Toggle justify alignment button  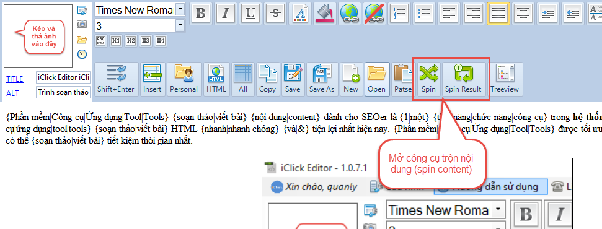pyautogui.click(x=498, y=14)
